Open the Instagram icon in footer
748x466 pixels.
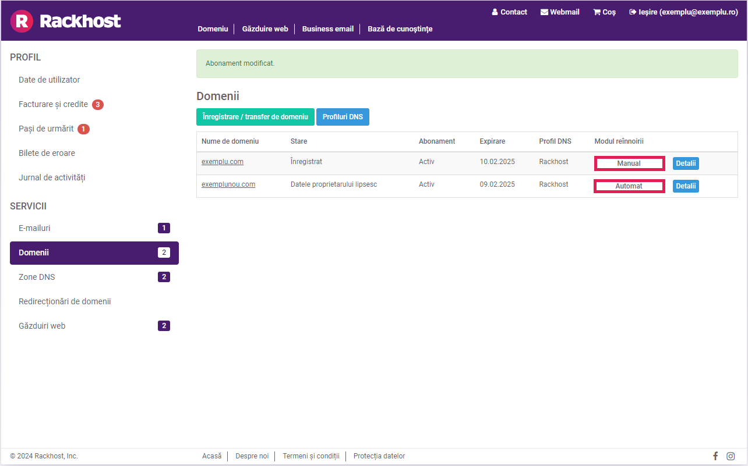731,456
